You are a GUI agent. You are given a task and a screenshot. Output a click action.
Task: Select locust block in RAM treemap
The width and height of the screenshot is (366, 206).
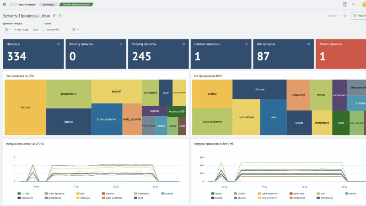pos(299,123)
